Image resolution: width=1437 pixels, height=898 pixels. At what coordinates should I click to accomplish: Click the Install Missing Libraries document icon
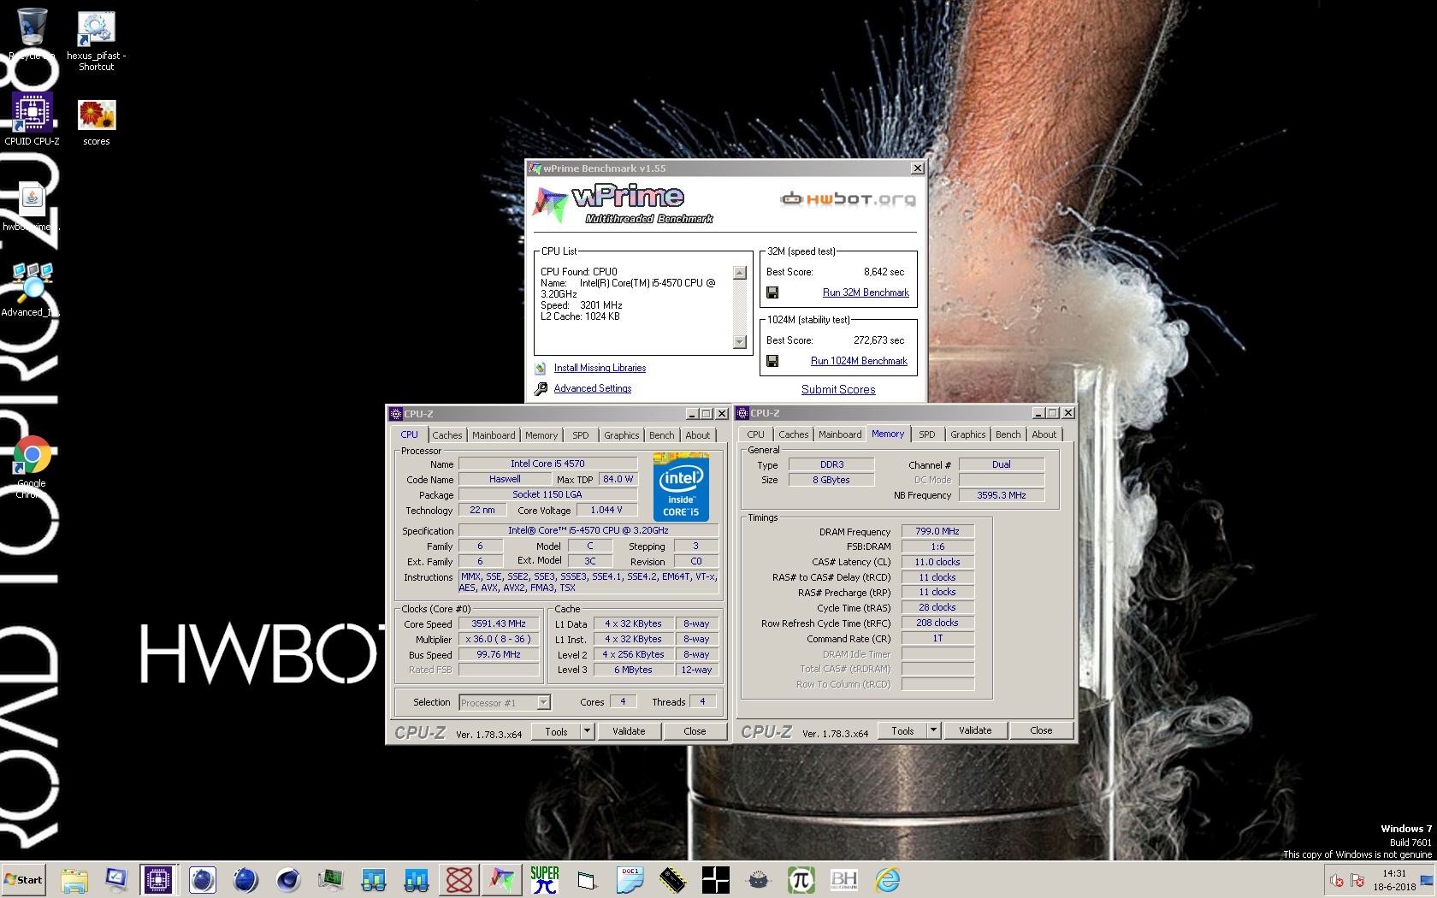coord(541,369)
